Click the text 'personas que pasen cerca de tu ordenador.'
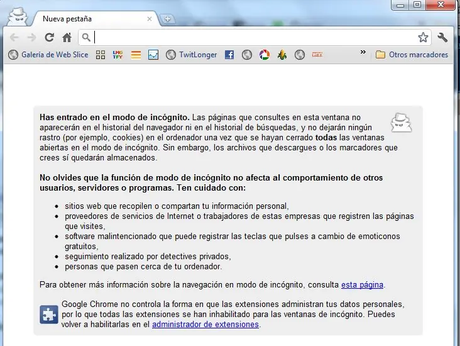The height and width of the screenshot is (346, 460). click(x=143, y=267)
